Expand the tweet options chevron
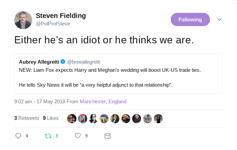 [x=219, y=20]
